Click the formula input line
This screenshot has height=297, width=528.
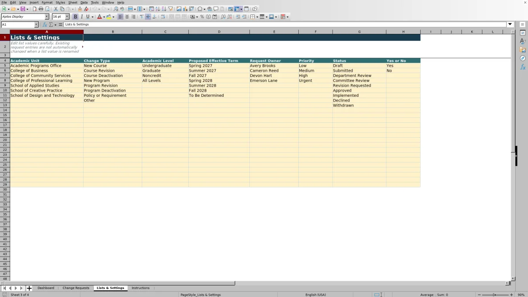pyautogui.click(x=285, y=25)
